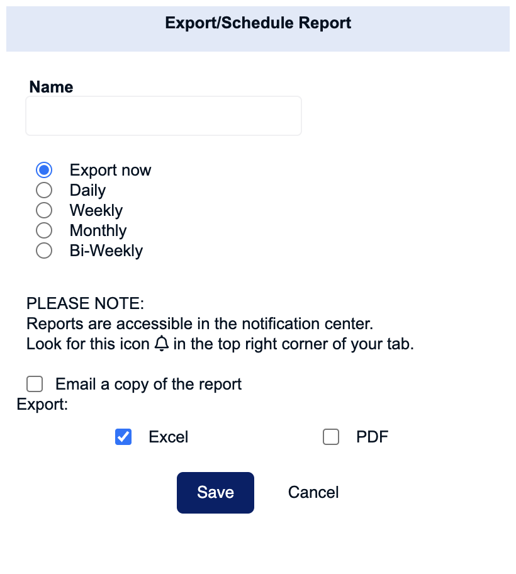Click the Export/Schedule Report header title
This screenshot has width=516, height=574.
click(x=258, y=23)
